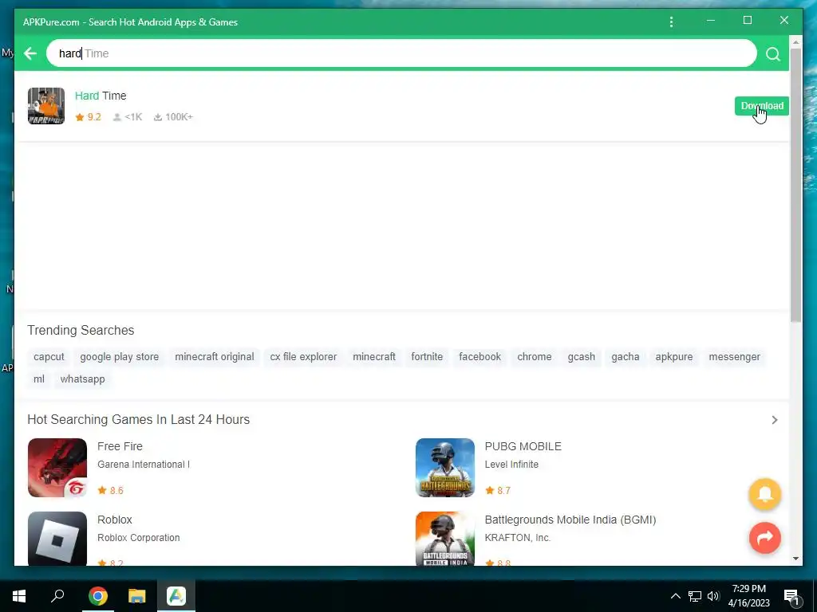Tap the 'apkpure' trending tag
817x612 pixels.
click(673, 357)
